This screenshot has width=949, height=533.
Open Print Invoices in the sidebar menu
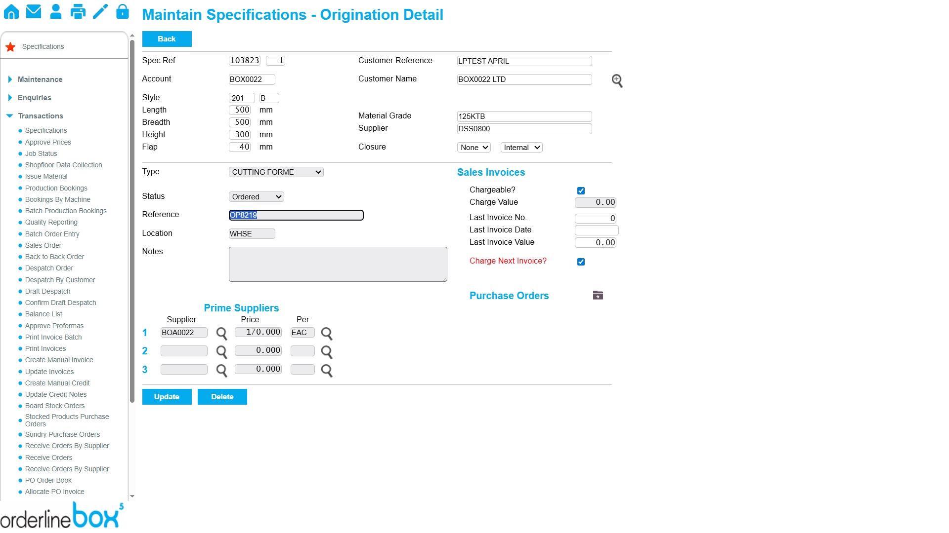point(45,348)
